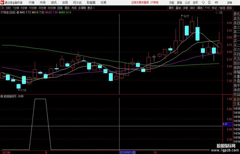
Task: Click the F10 company info button
Action: (x=207, y=8)
